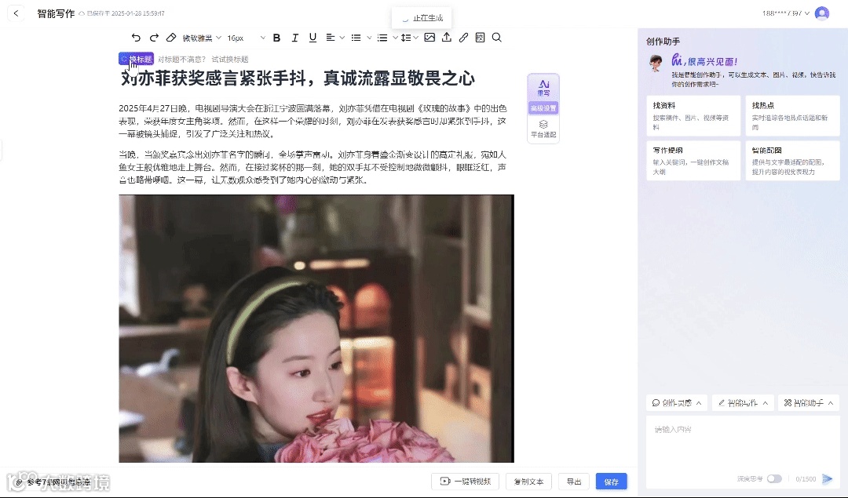Select the article photo
Screen dimensions: 848x498
[316, 329]
